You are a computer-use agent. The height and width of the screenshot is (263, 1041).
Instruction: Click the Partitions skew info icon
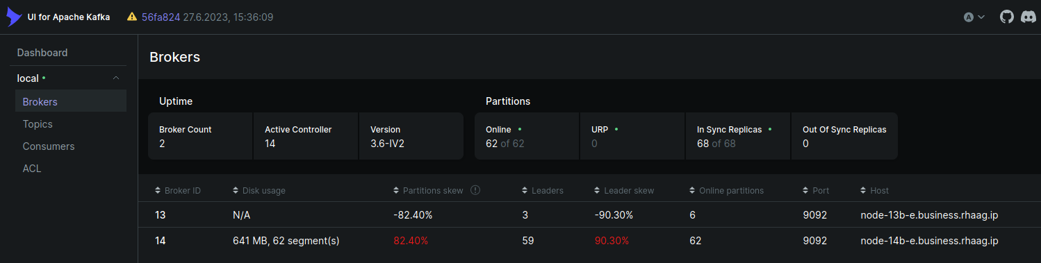point(475,190)
